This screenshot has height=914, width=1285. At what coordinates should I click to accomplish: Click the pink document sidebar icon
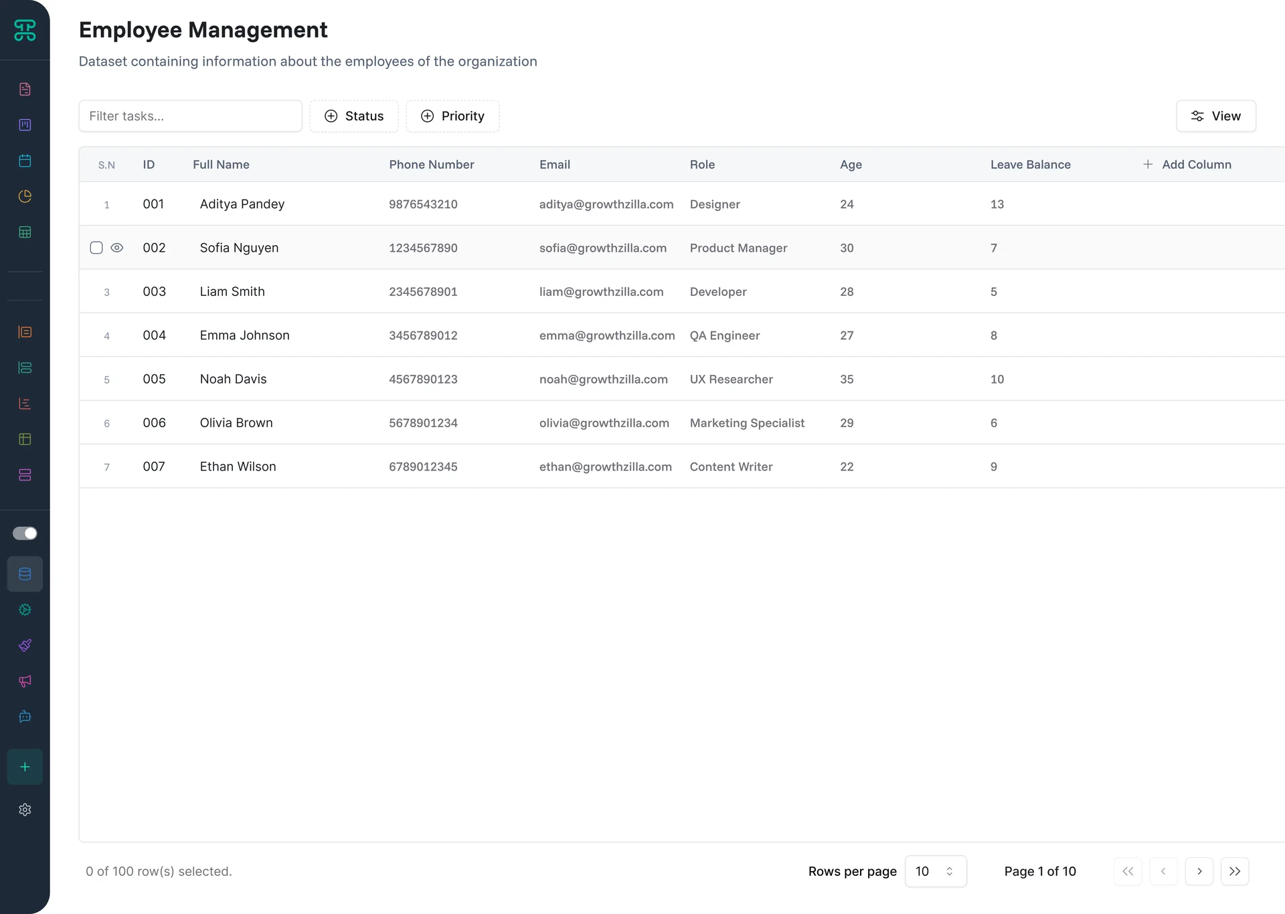25,89
